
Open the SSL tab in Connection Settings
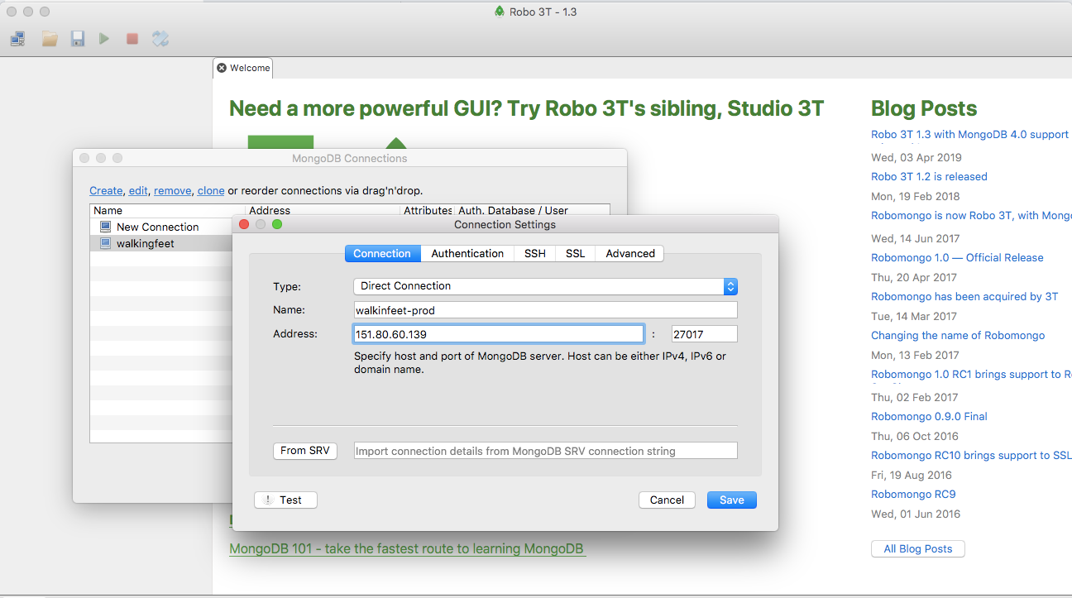(576, 253)
